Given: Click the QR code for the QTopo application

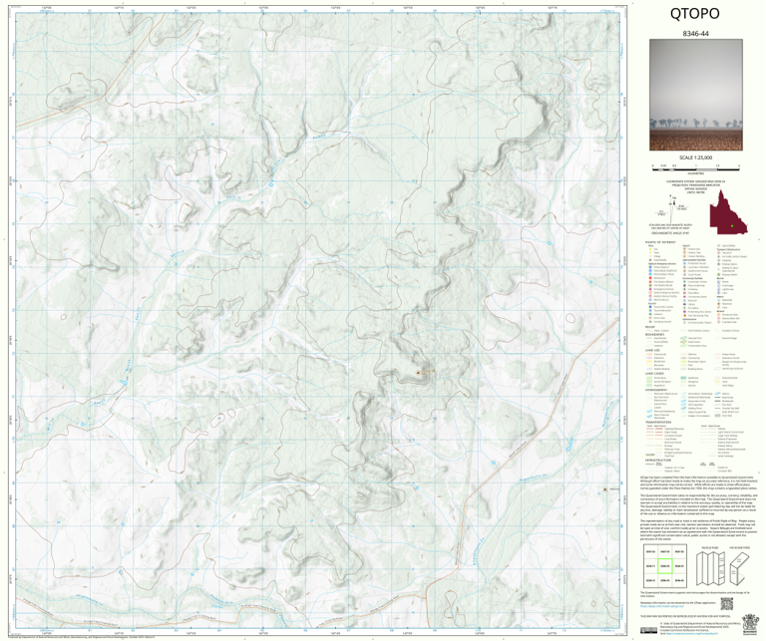Looking at the screenshot, I should click(727, 604).
